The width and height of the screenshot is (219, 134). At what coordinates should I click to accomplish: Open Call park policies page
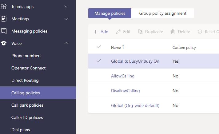point(27,105)
